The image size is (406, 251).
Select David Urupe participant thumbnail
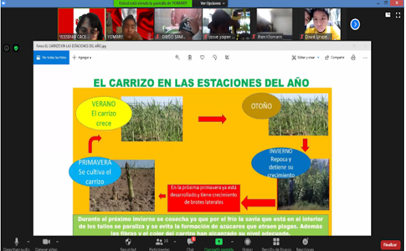pos(323,24)
